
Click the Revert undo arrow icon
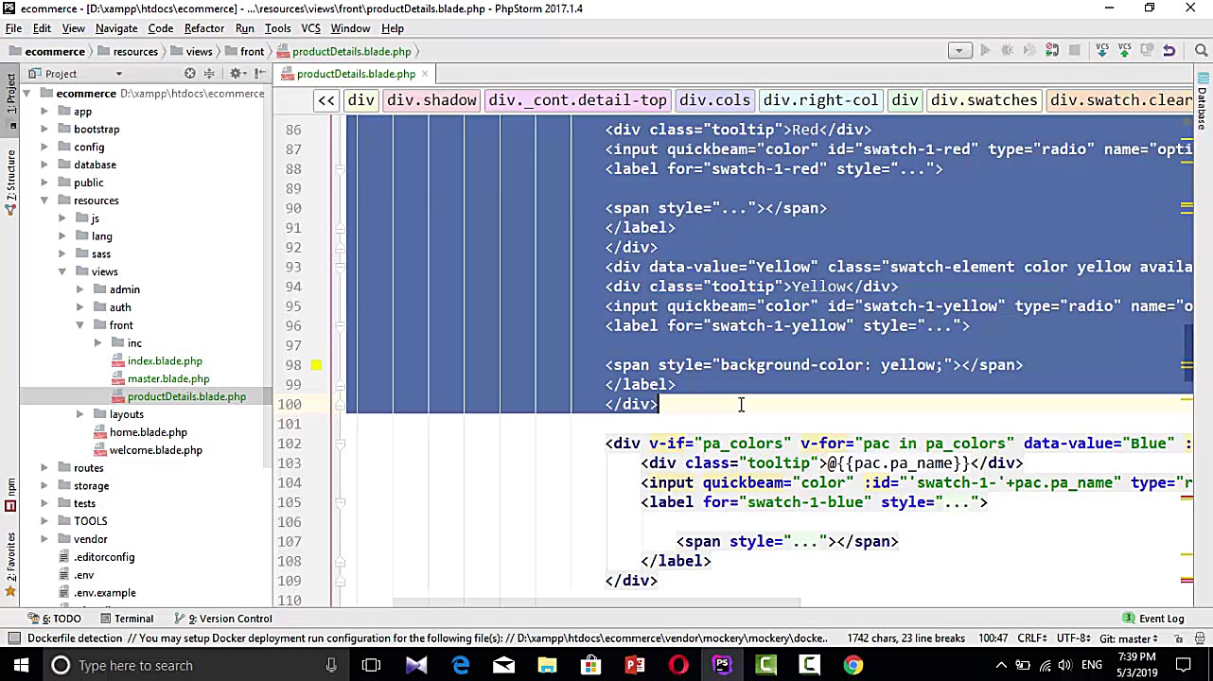tap(1169, 51)
